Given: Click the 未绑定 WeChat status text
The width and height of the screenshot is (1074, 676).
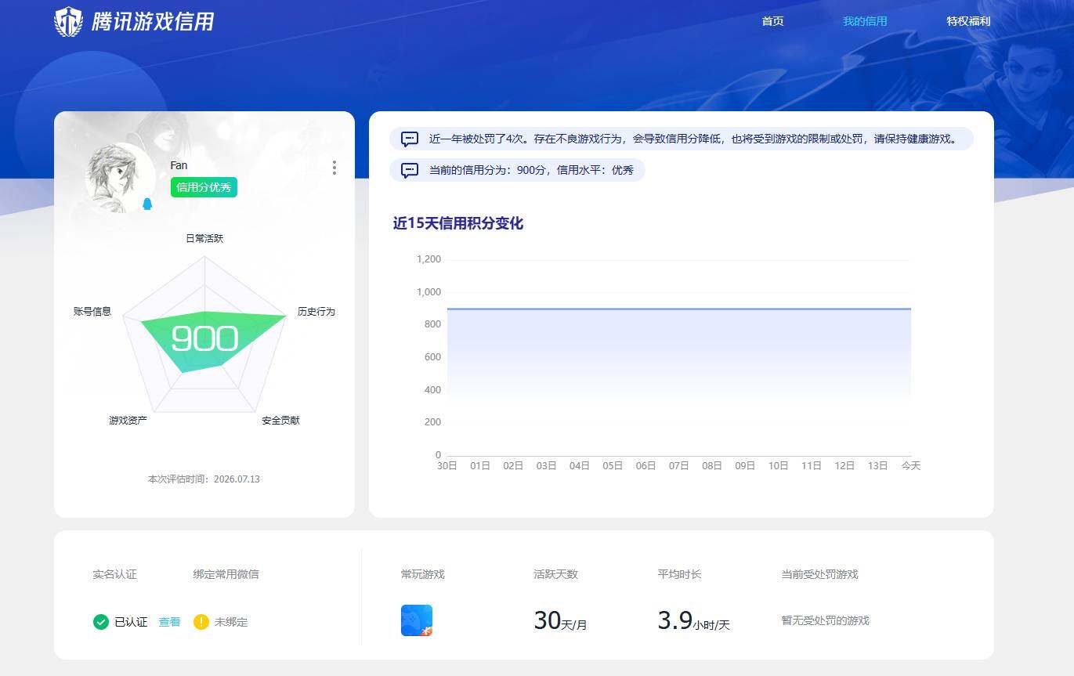Looking at the screenshot, I should click(x=231, y=622).
